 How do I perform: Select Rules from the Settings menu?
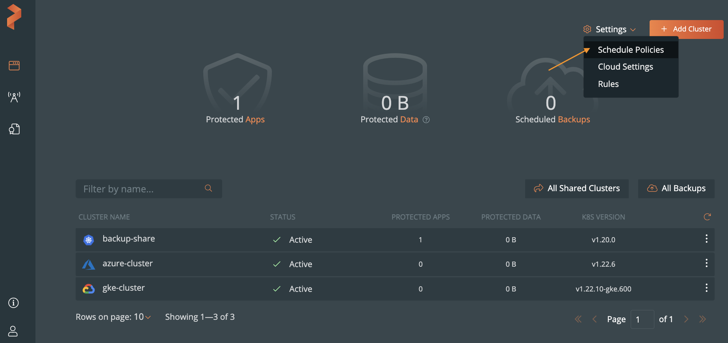tap(608, 84)
